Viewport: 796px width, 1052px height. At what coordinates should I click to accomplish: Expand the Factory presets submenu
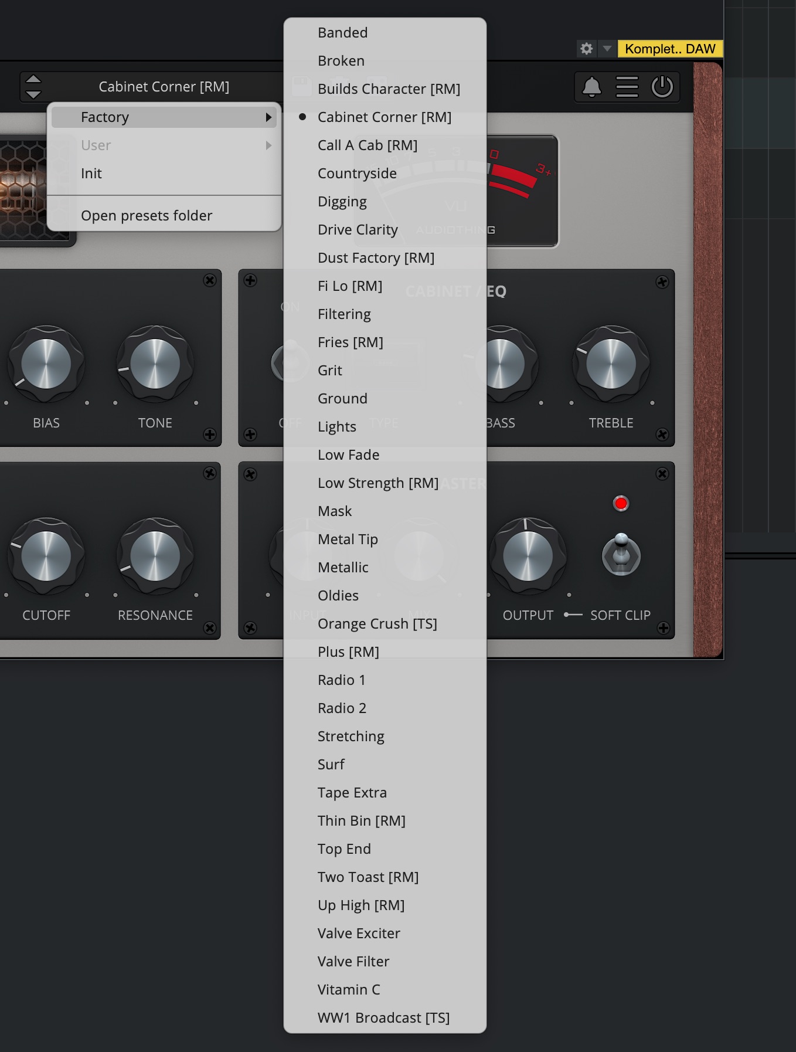coord(164,117)
